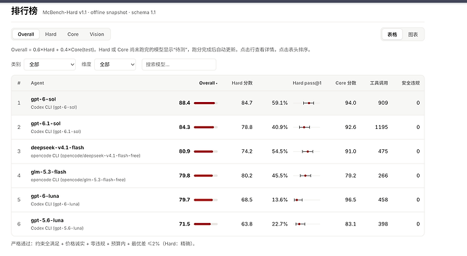Switch to 图表 chart view
467x256 pixels.
[413, 34]
